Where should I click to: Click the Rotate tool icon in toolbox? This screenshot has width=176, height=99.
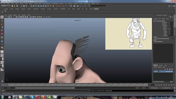click(2, 31)
